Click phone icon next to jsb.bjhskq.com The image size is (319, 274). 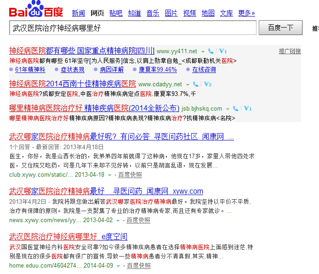pos(236,108)
